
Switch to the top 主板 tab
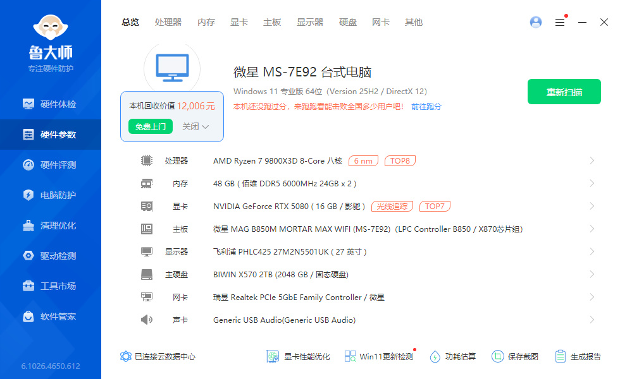coord(272,23)
